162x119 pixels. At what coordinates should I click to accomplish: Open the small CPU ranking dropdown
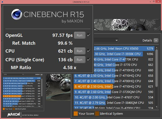(23, 74)
